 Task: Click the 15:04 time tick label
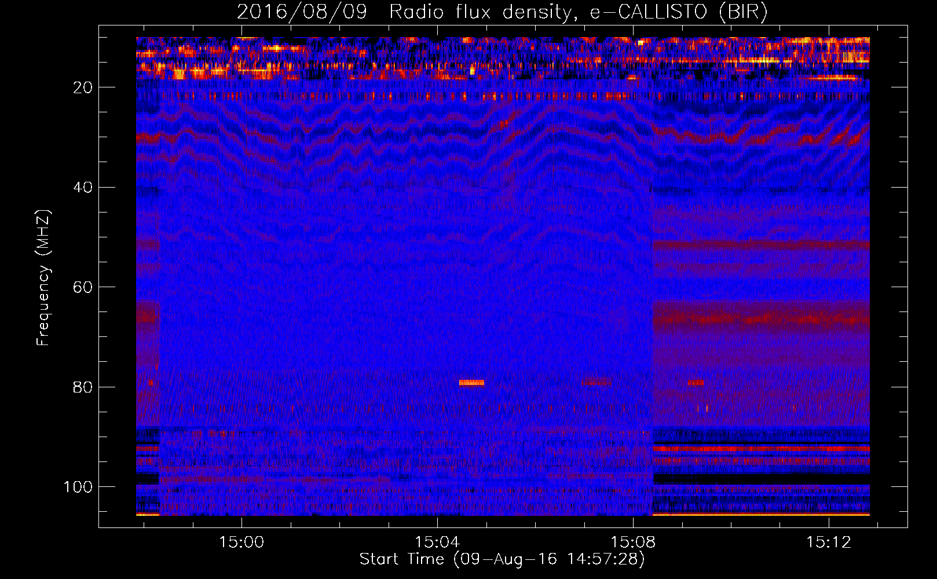pos(437,543)
